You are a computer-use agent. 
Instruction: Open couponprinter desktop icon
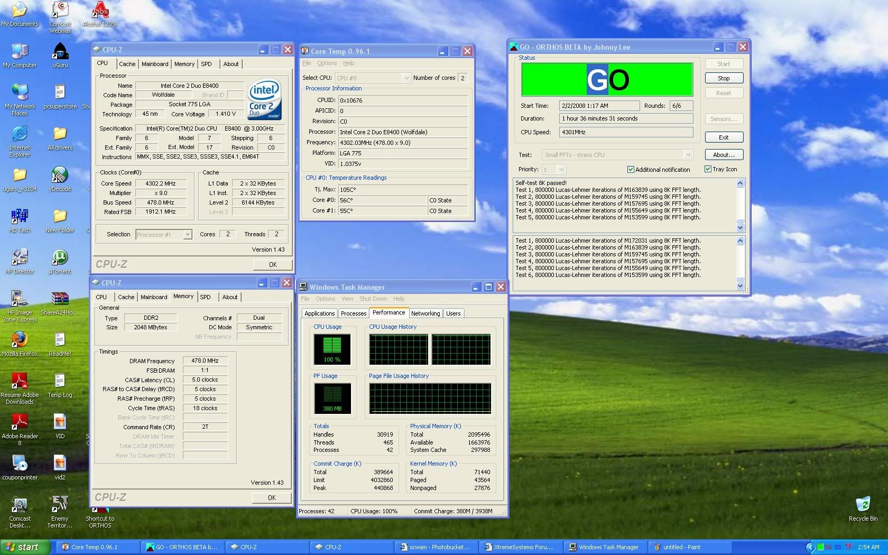(x=20, y=467)
